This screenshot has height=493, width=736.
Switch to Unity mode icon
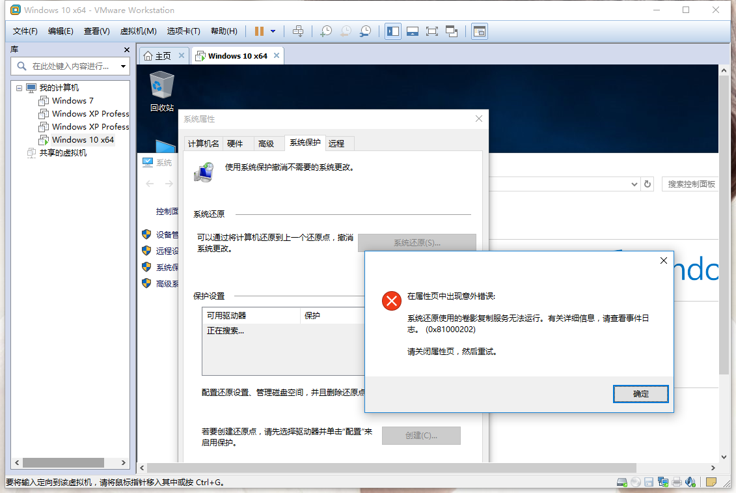pos(452,31)
